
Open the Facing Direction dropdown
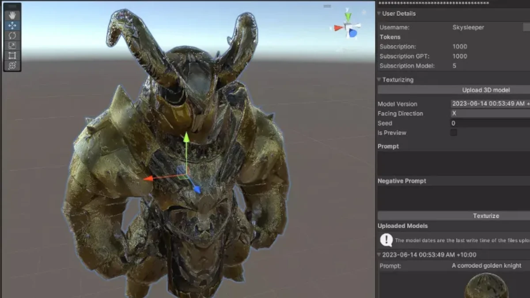[x=490, y=113]
